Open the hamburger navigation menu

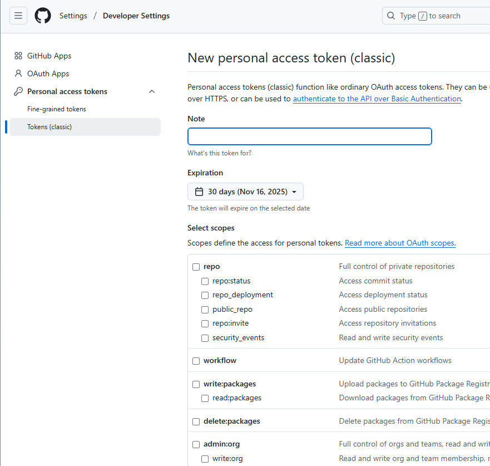coord(18,16)
